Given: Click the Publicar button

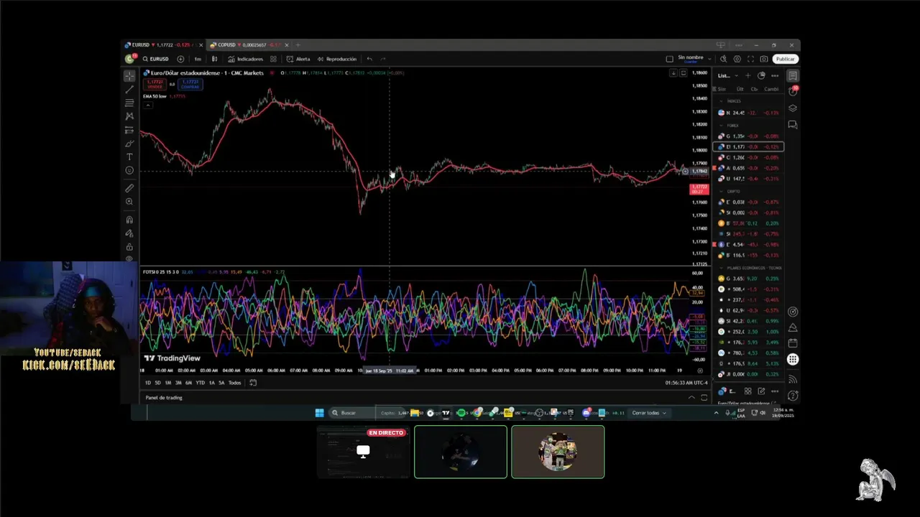Looking at the screenshot, I should click(x=786, y=59).
